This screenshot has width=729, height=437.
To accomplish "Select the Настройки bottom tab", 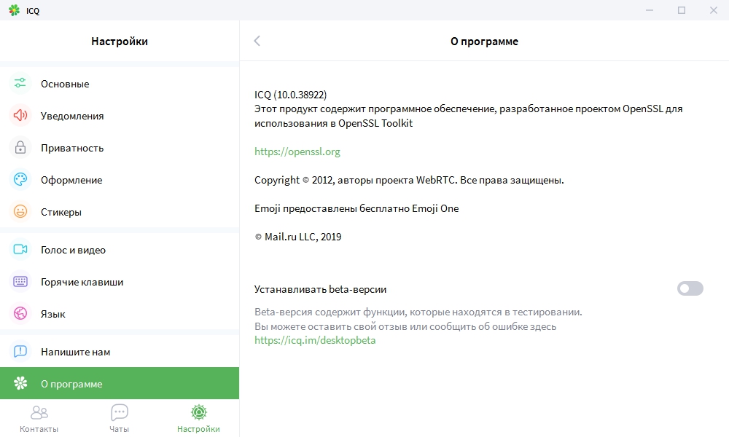I will click(198, 419).
